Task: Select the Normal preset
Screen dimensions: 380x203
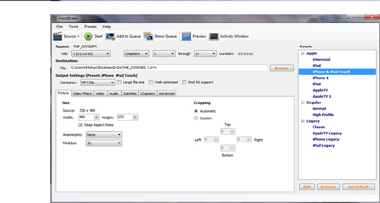Action: coord(319,109)
